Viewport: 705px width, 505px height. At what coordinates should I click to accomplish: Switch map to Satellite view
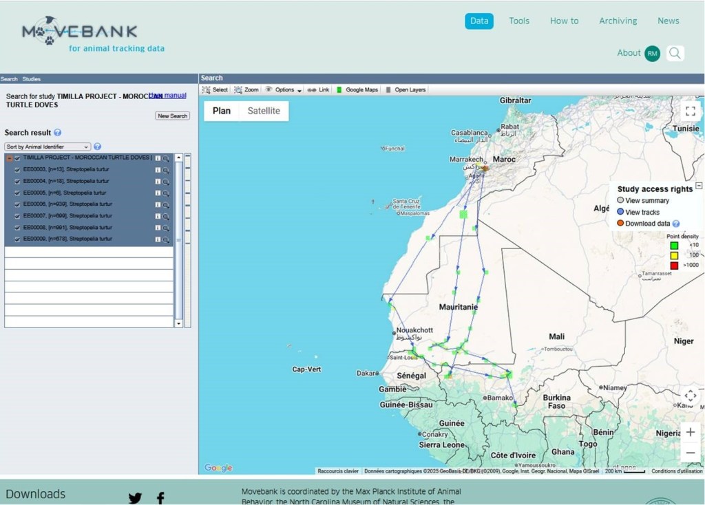[x=264, y=111]
